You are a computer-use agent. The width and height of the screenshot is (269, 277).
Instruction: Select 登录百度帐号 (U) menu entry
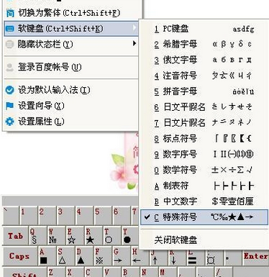(71, 67)
